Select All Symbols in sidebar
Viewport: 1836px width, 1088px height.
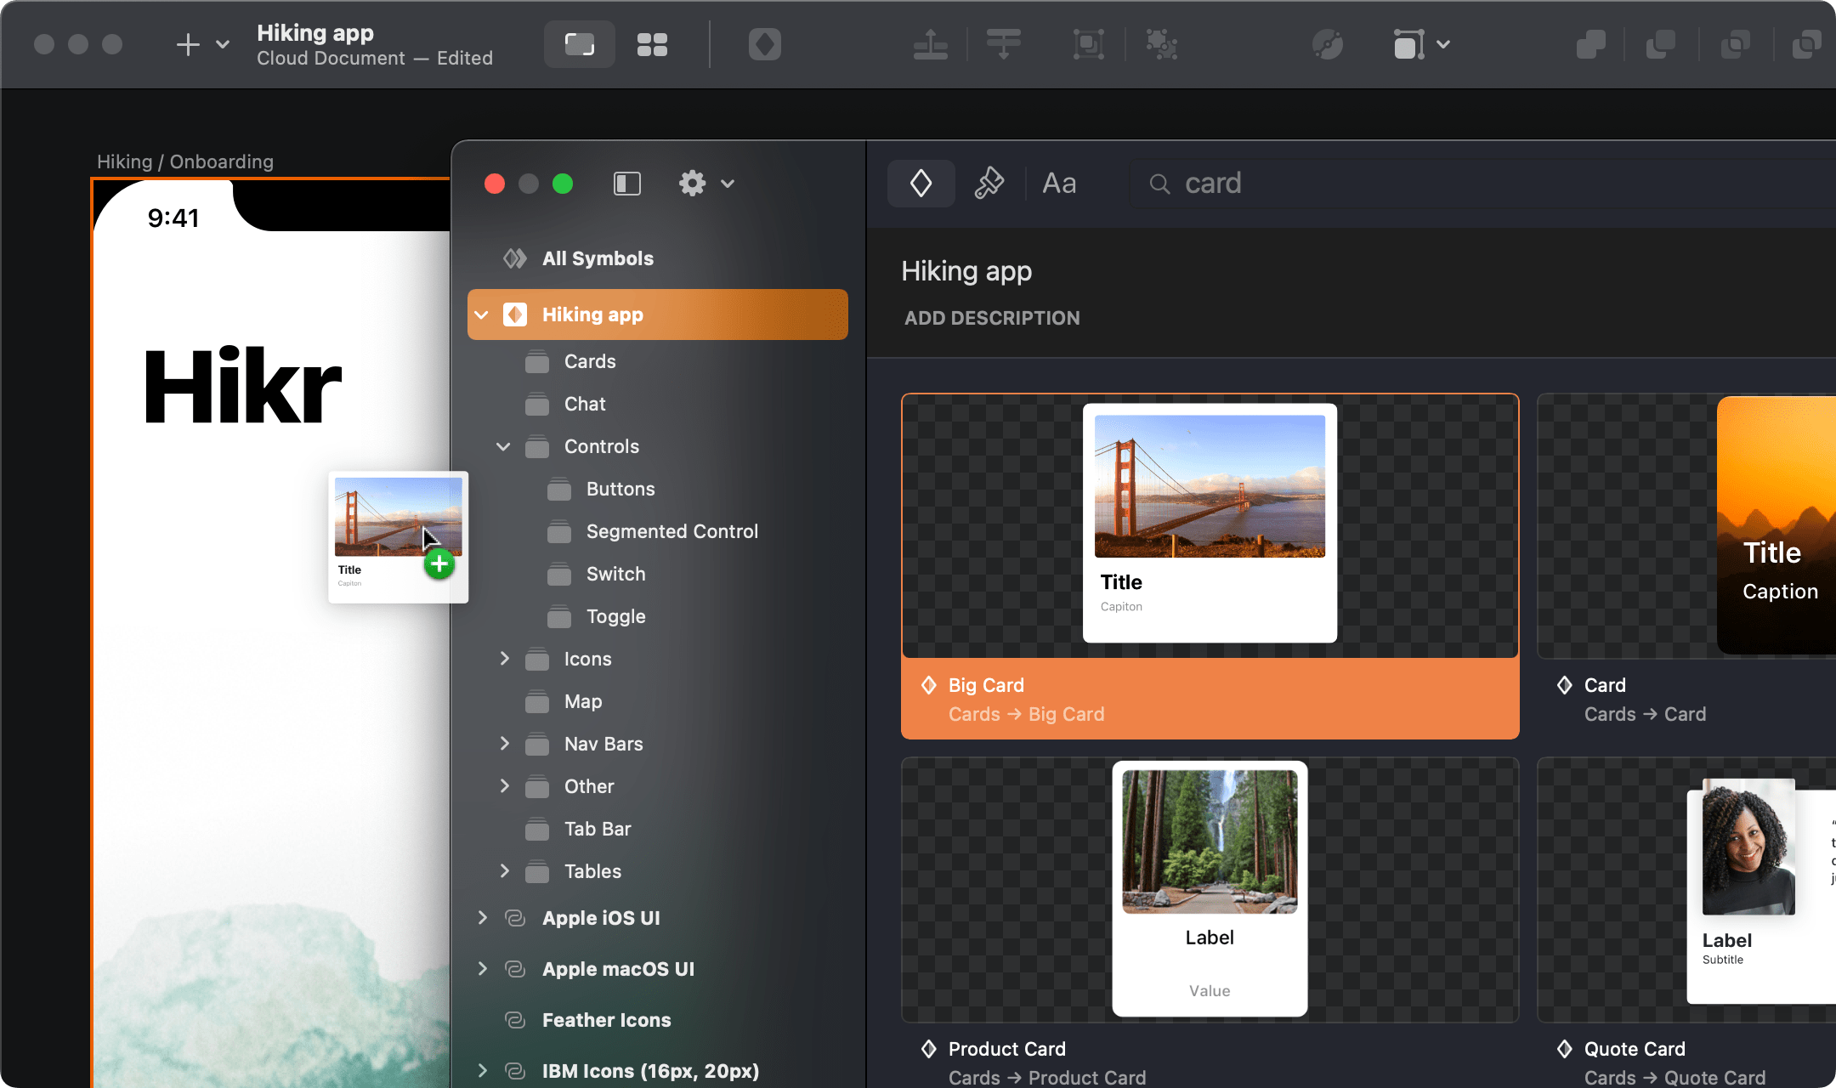pyautogui.click(x=597, y=258)
